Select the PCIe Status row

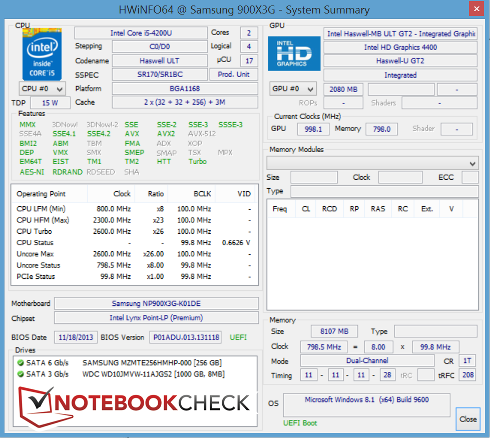134,276
